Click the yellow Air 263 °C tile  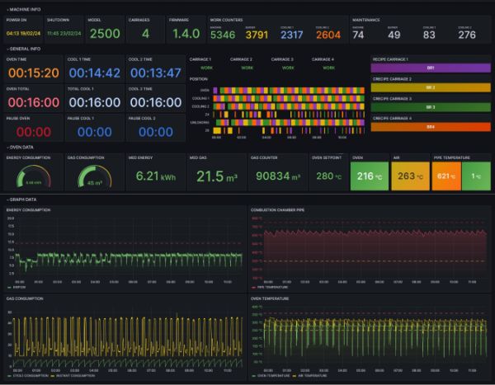[x=408, y=176]
